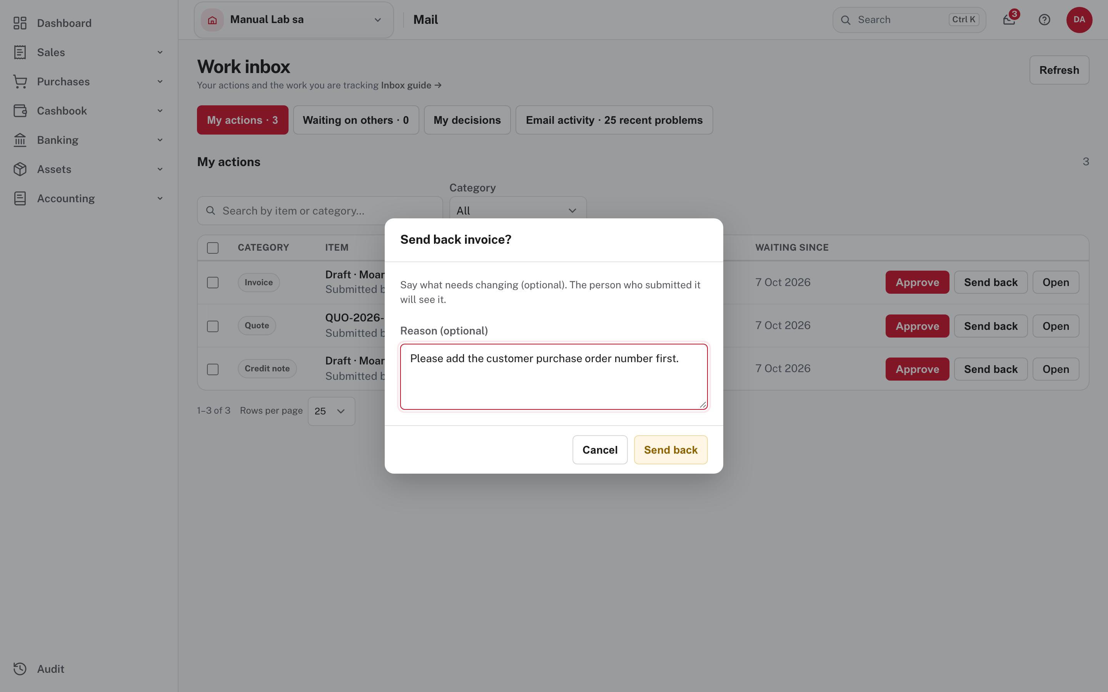1108x692 pixels.
Task: Follow the Inbox guide link
Action: coord(411,85)
